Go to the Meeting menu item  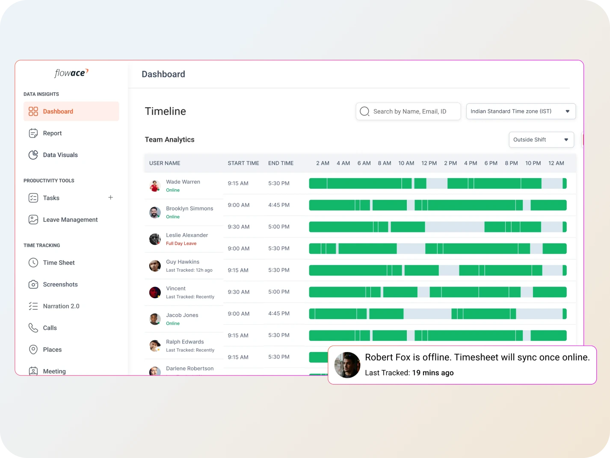point(54,371)
